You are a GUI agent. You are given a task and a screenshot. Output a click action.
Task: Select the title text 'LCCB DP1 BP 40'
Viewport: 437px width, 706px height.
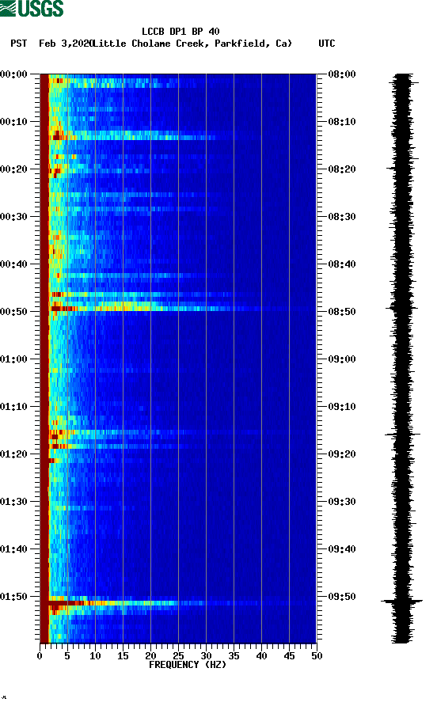tap(180, 32)
